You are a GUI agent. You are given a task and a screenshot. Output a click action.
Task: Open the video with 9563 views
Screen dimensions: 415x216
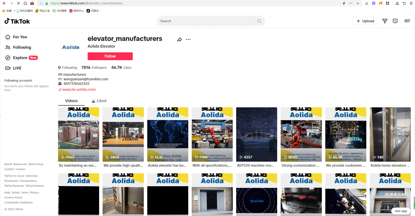(x=79, y=134)
